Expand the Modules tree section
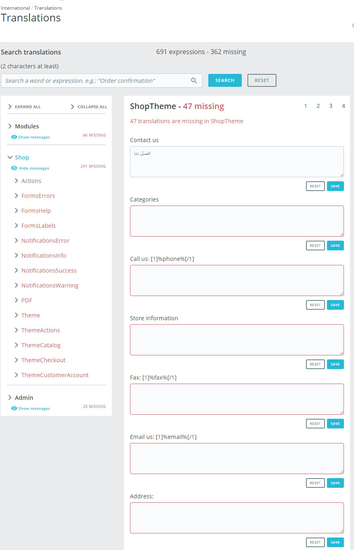Image resolution: width=354 pixels, height=550 pixels. pyautogui.click(x=10, y=126)
